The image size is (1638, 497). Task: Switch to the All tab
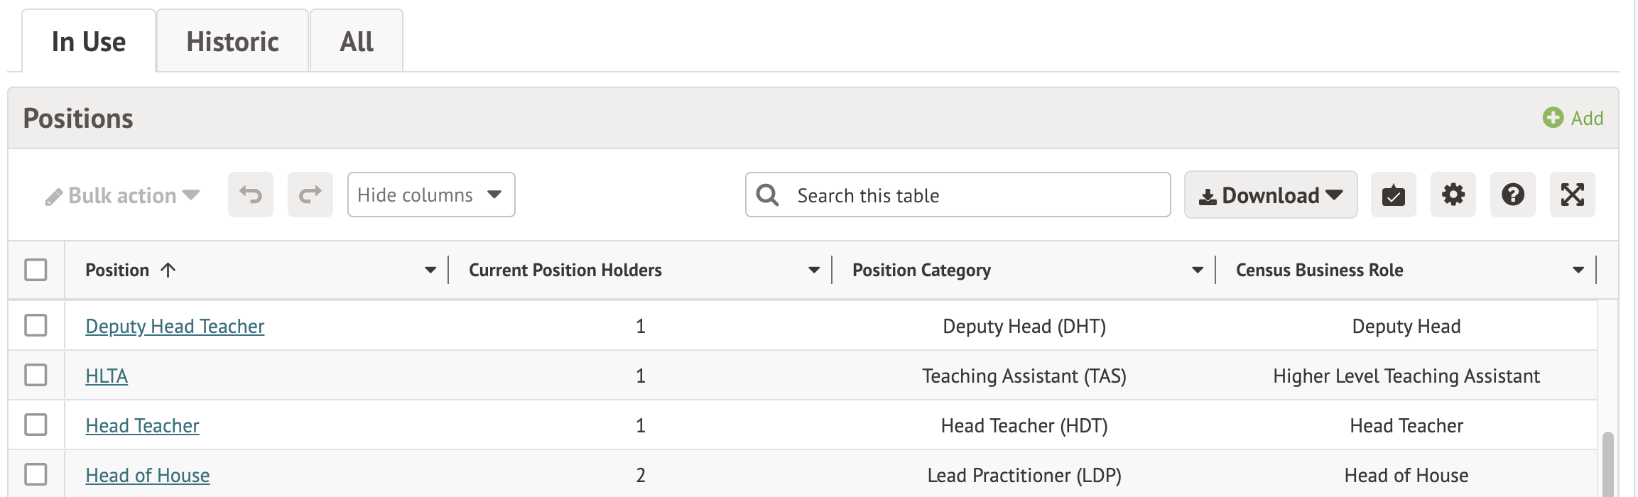357,41
